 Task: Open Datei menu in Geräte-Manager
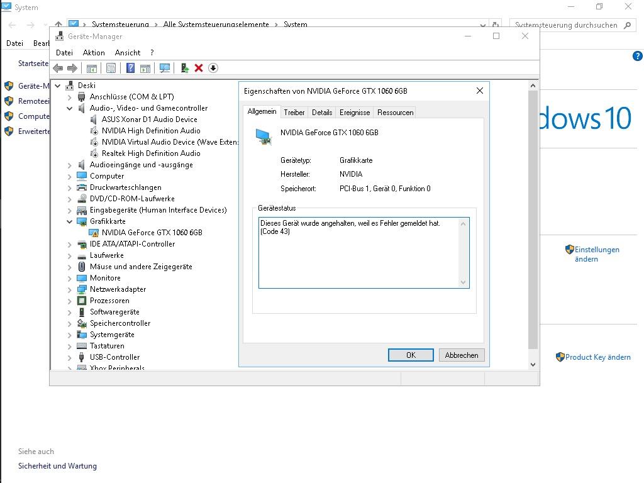pos(65,53)
